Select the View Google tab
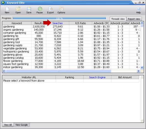 click(21, 125)
